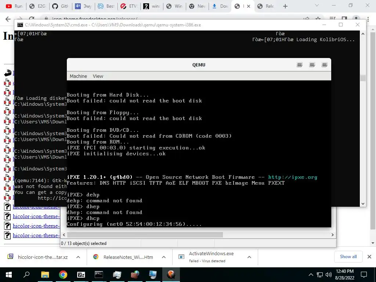Expand options for ReleaseNotes download
Viewport: 376px width, 282px height.
[164, 257]
